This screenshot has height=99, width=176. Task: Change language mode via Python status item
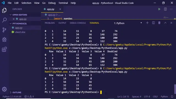(164, 97)
